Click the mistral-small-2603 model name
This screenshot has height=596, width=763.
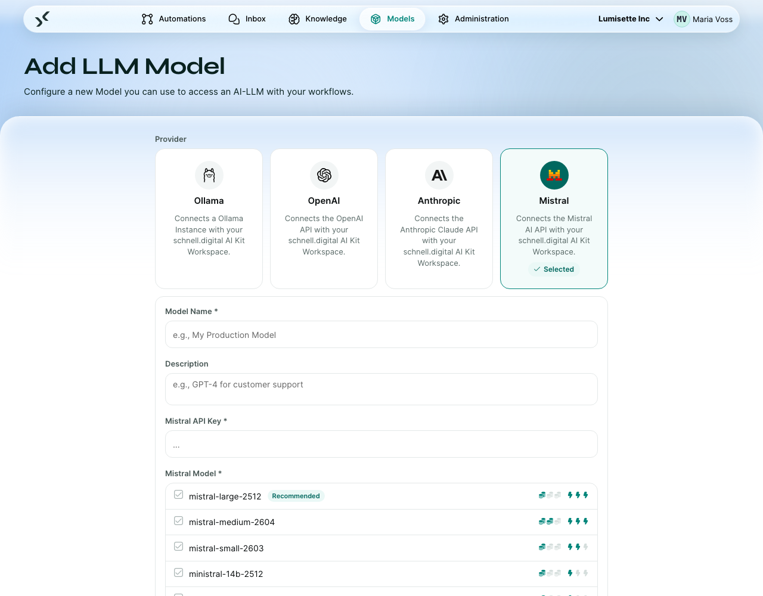click(x=227, y=548)
